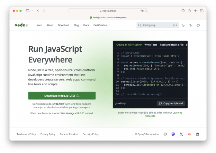
Task: Open a new tab with the plus icon
Action: [x=195, y=11]
